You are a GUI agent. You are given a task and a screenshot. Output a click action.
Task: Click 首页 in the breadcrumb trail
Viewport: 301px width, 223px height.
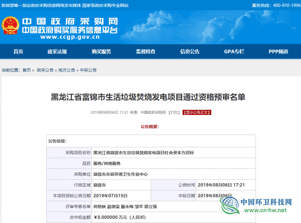[26, 70]
